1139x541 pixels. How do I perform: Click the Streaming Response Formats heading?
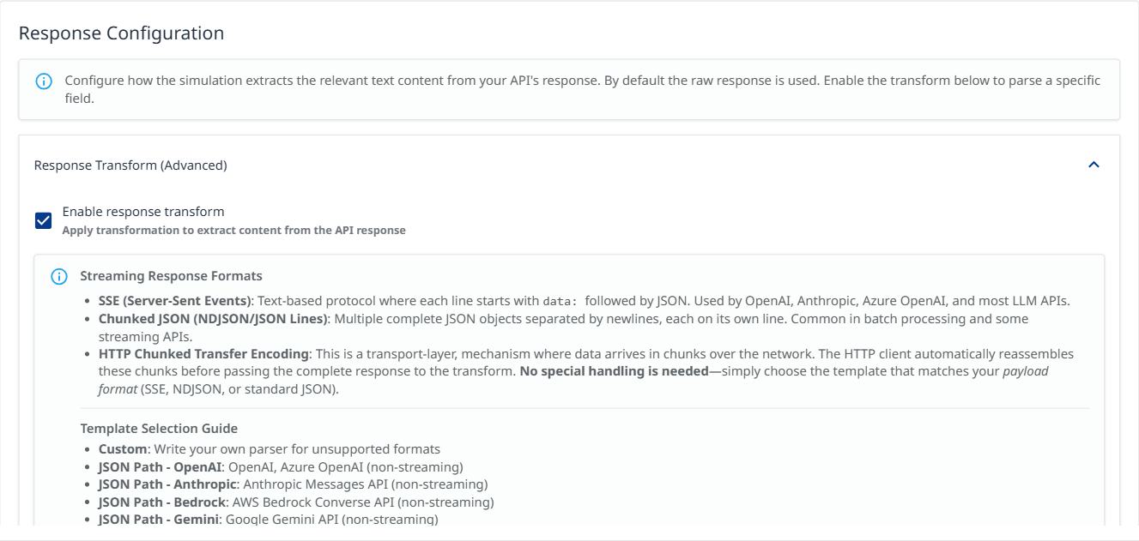[x=172, y=276]
